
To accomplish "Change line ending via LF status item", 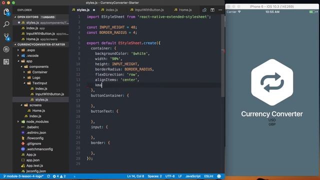I will point(180,176).
